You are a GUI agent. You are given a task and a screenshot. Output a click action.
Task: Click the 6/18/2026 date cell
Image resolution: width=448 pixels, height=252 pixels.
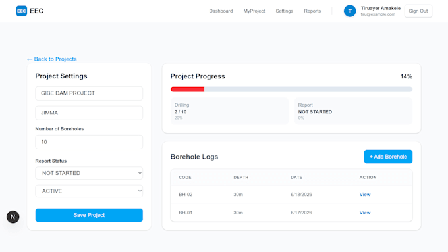(x=301, y=194)
